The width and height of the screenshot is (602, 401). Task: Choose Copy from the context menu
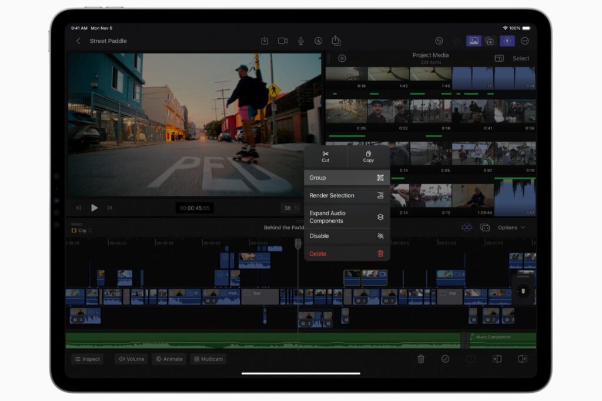point(368,157)
